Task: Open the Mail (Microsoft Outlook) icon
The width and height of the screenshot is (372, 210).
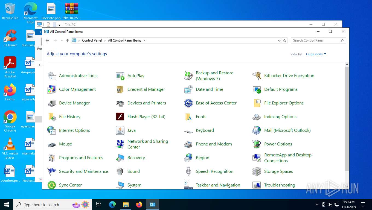Action: [257, 130]
